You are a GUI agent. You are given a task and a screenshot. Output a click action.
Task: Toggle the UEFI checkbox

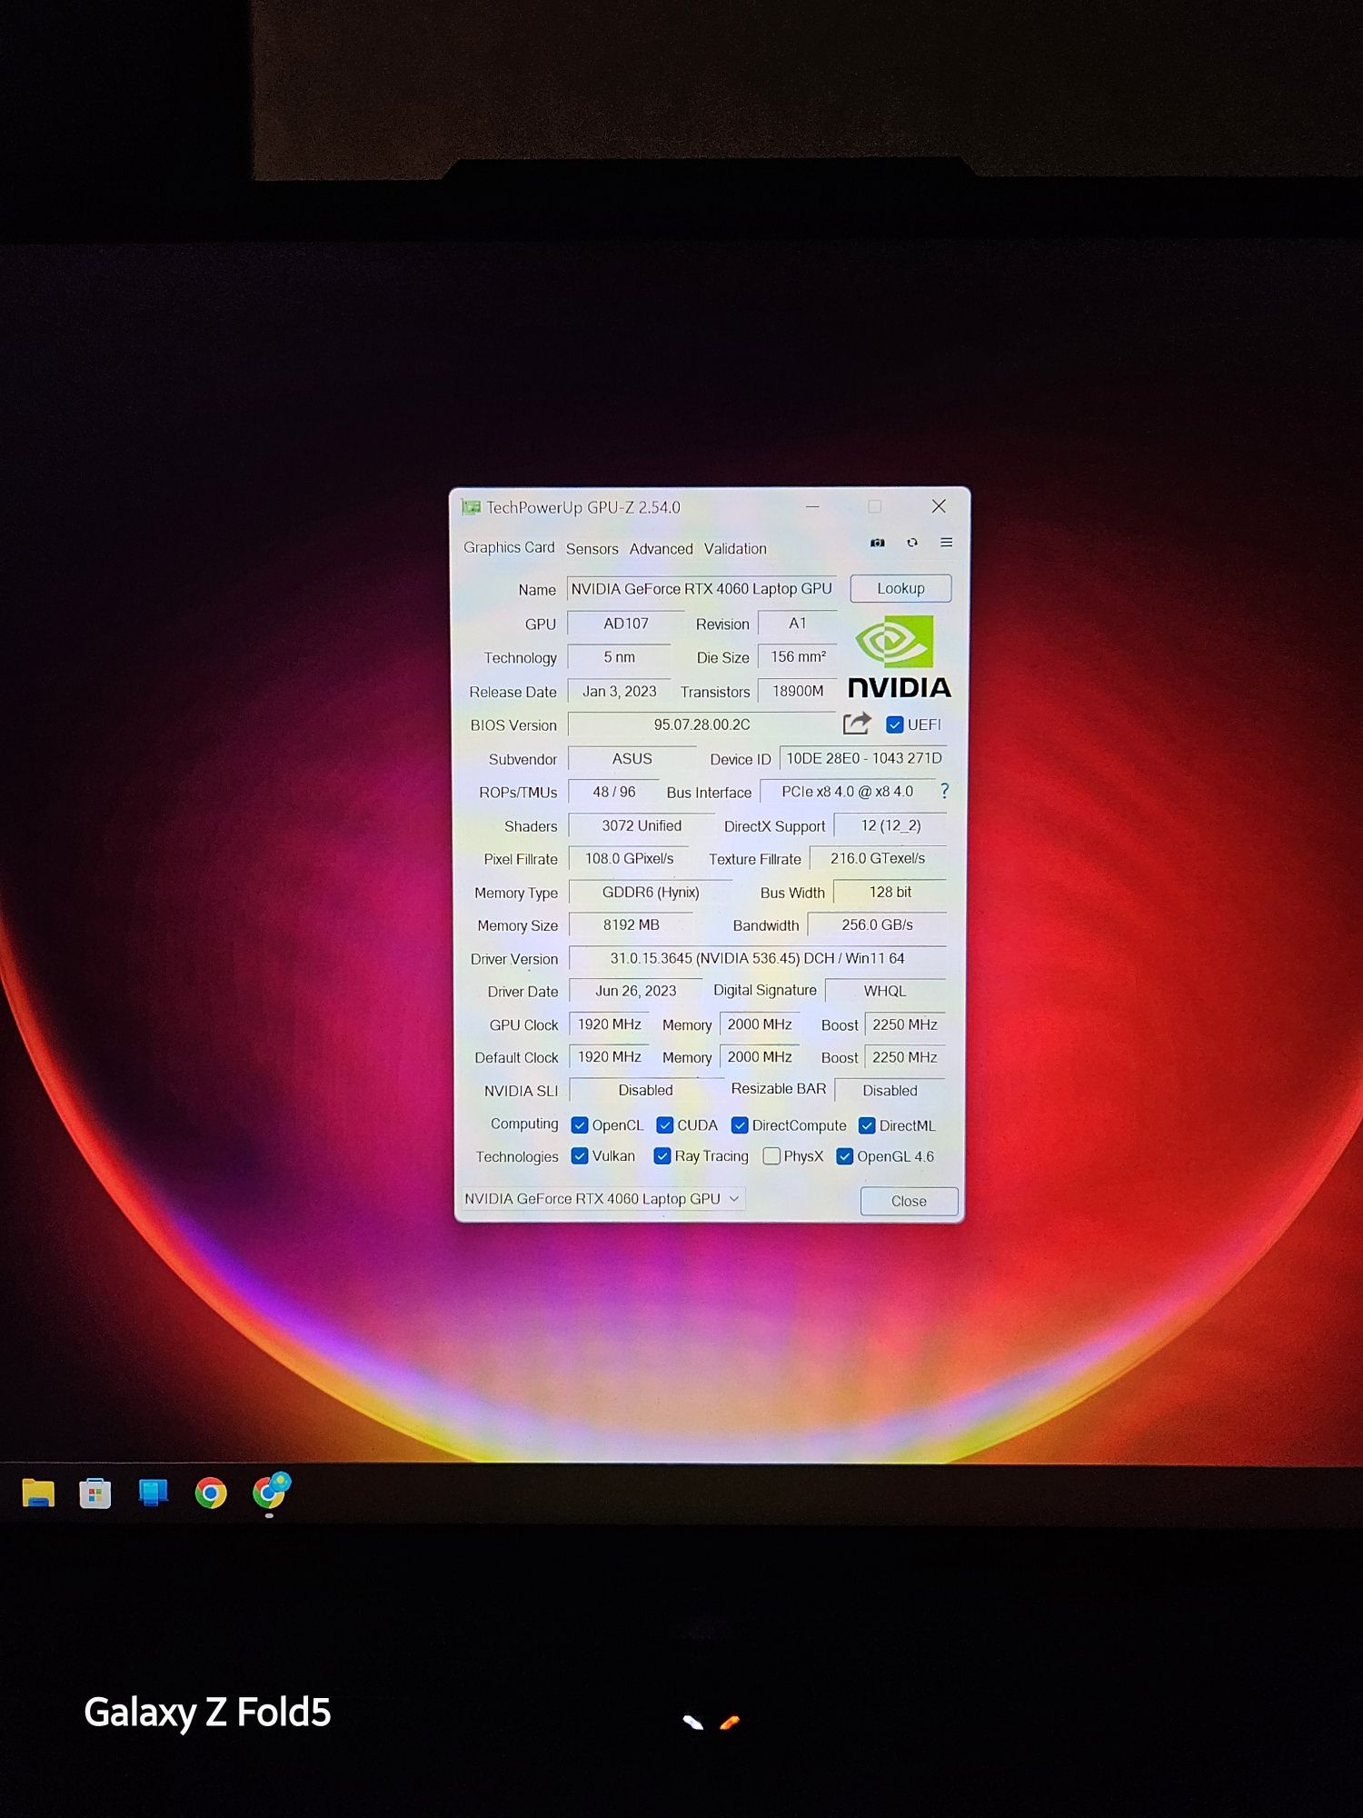[x=895, y=724]
